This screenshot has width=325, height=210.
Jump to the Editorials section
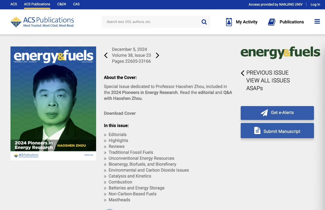(117, 135)
